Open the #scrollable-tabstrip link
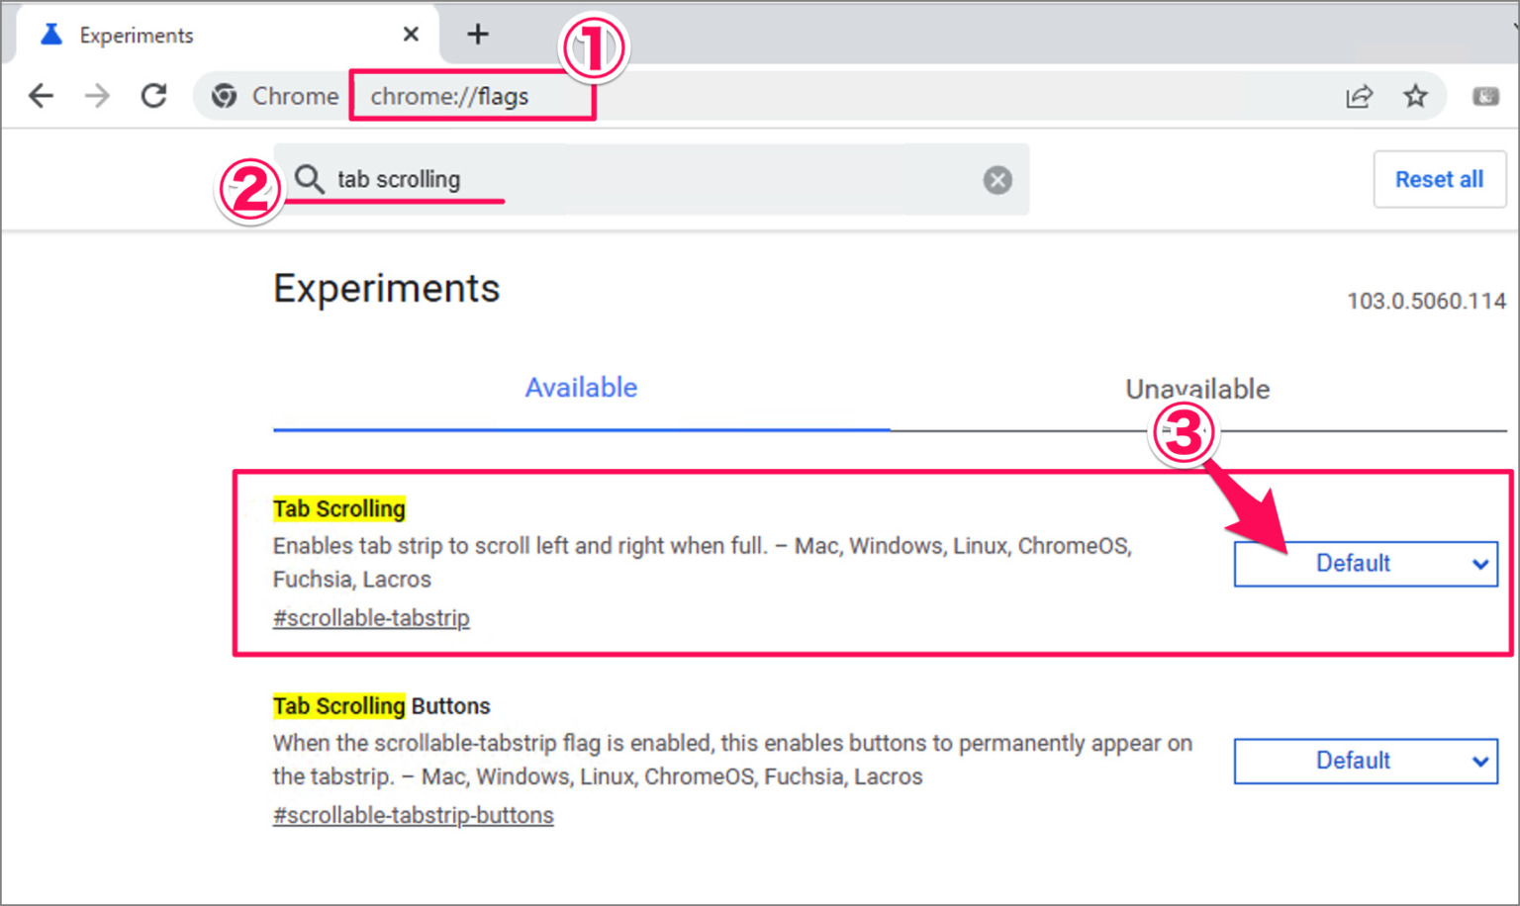1520x906 pixels. coord(371,617)
